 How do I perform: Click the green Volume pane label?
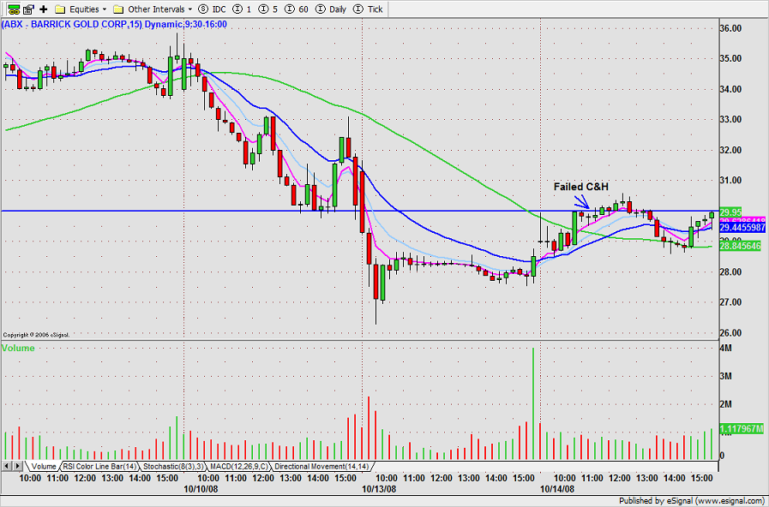[18, 349]
